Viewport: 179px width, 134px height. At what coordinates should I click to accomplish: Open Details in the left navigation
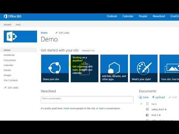(7, 70)
